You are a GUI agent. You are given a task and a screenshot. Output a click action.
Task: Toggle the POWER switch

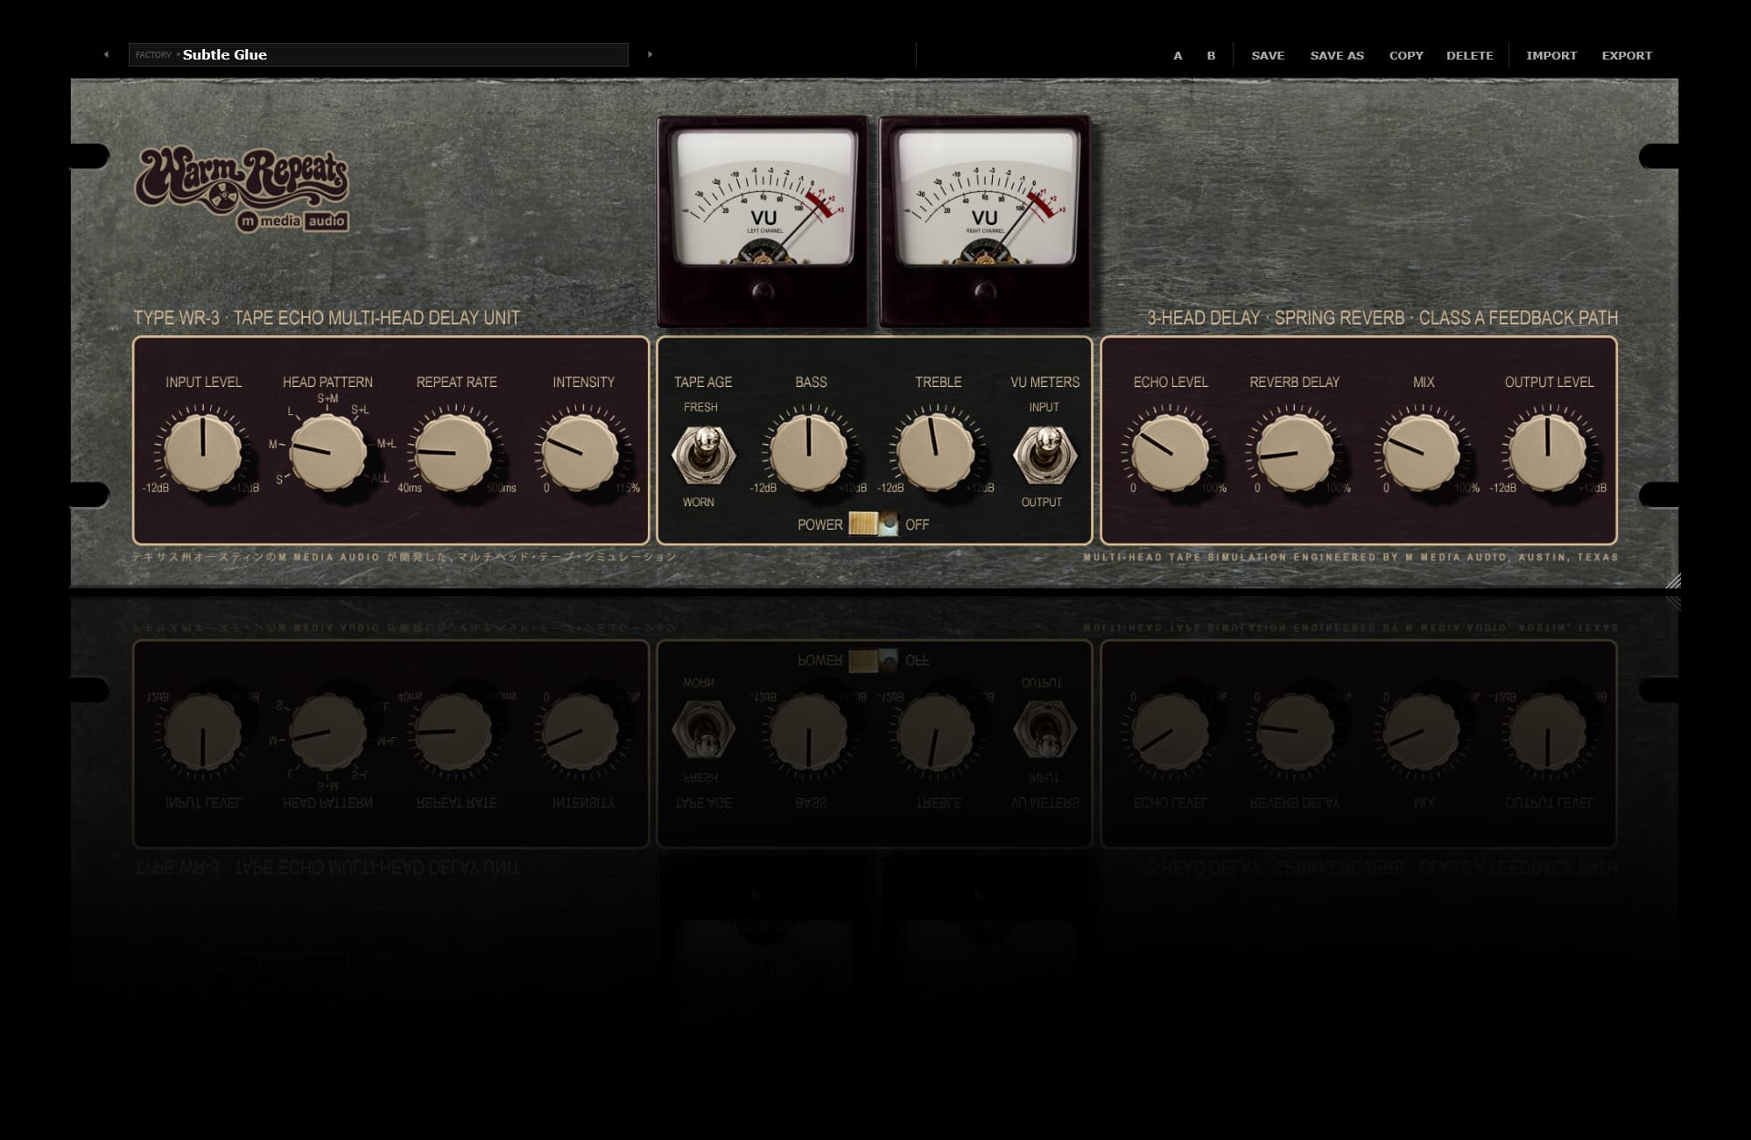[873, 524]
